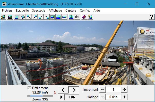
Task: Click the large question mark toolbar button
Action: [x=152, y=17]
